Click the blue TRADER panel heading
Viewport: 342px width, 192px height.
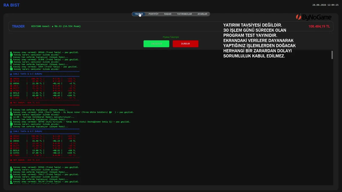click(x=18, y=26)
